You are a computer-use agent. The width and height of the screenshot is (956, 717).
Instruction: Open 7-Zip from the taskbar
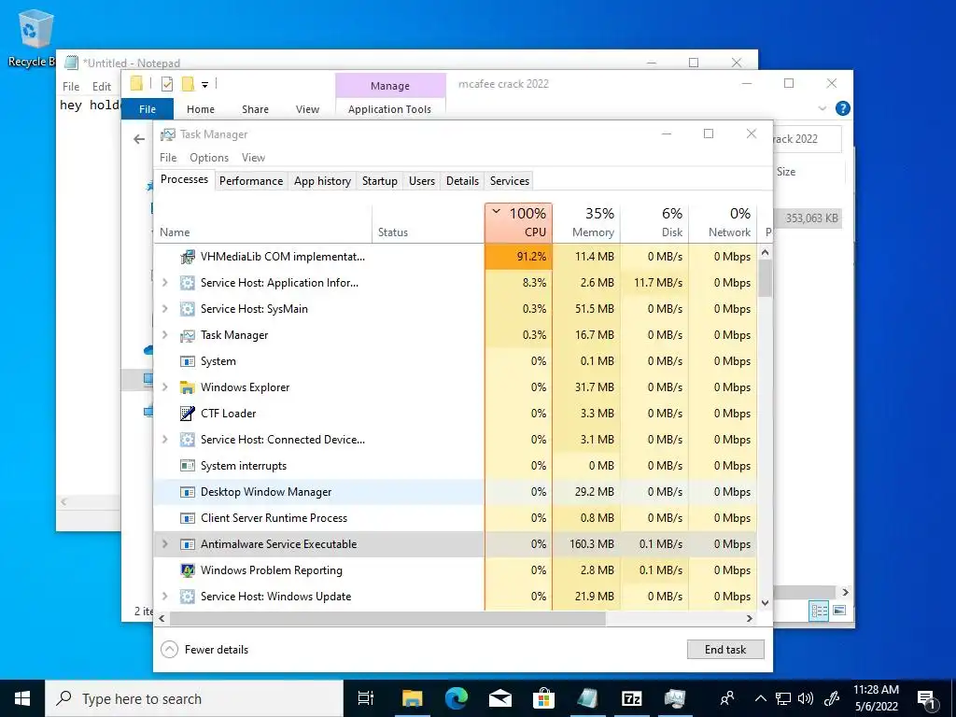[632, 698]
